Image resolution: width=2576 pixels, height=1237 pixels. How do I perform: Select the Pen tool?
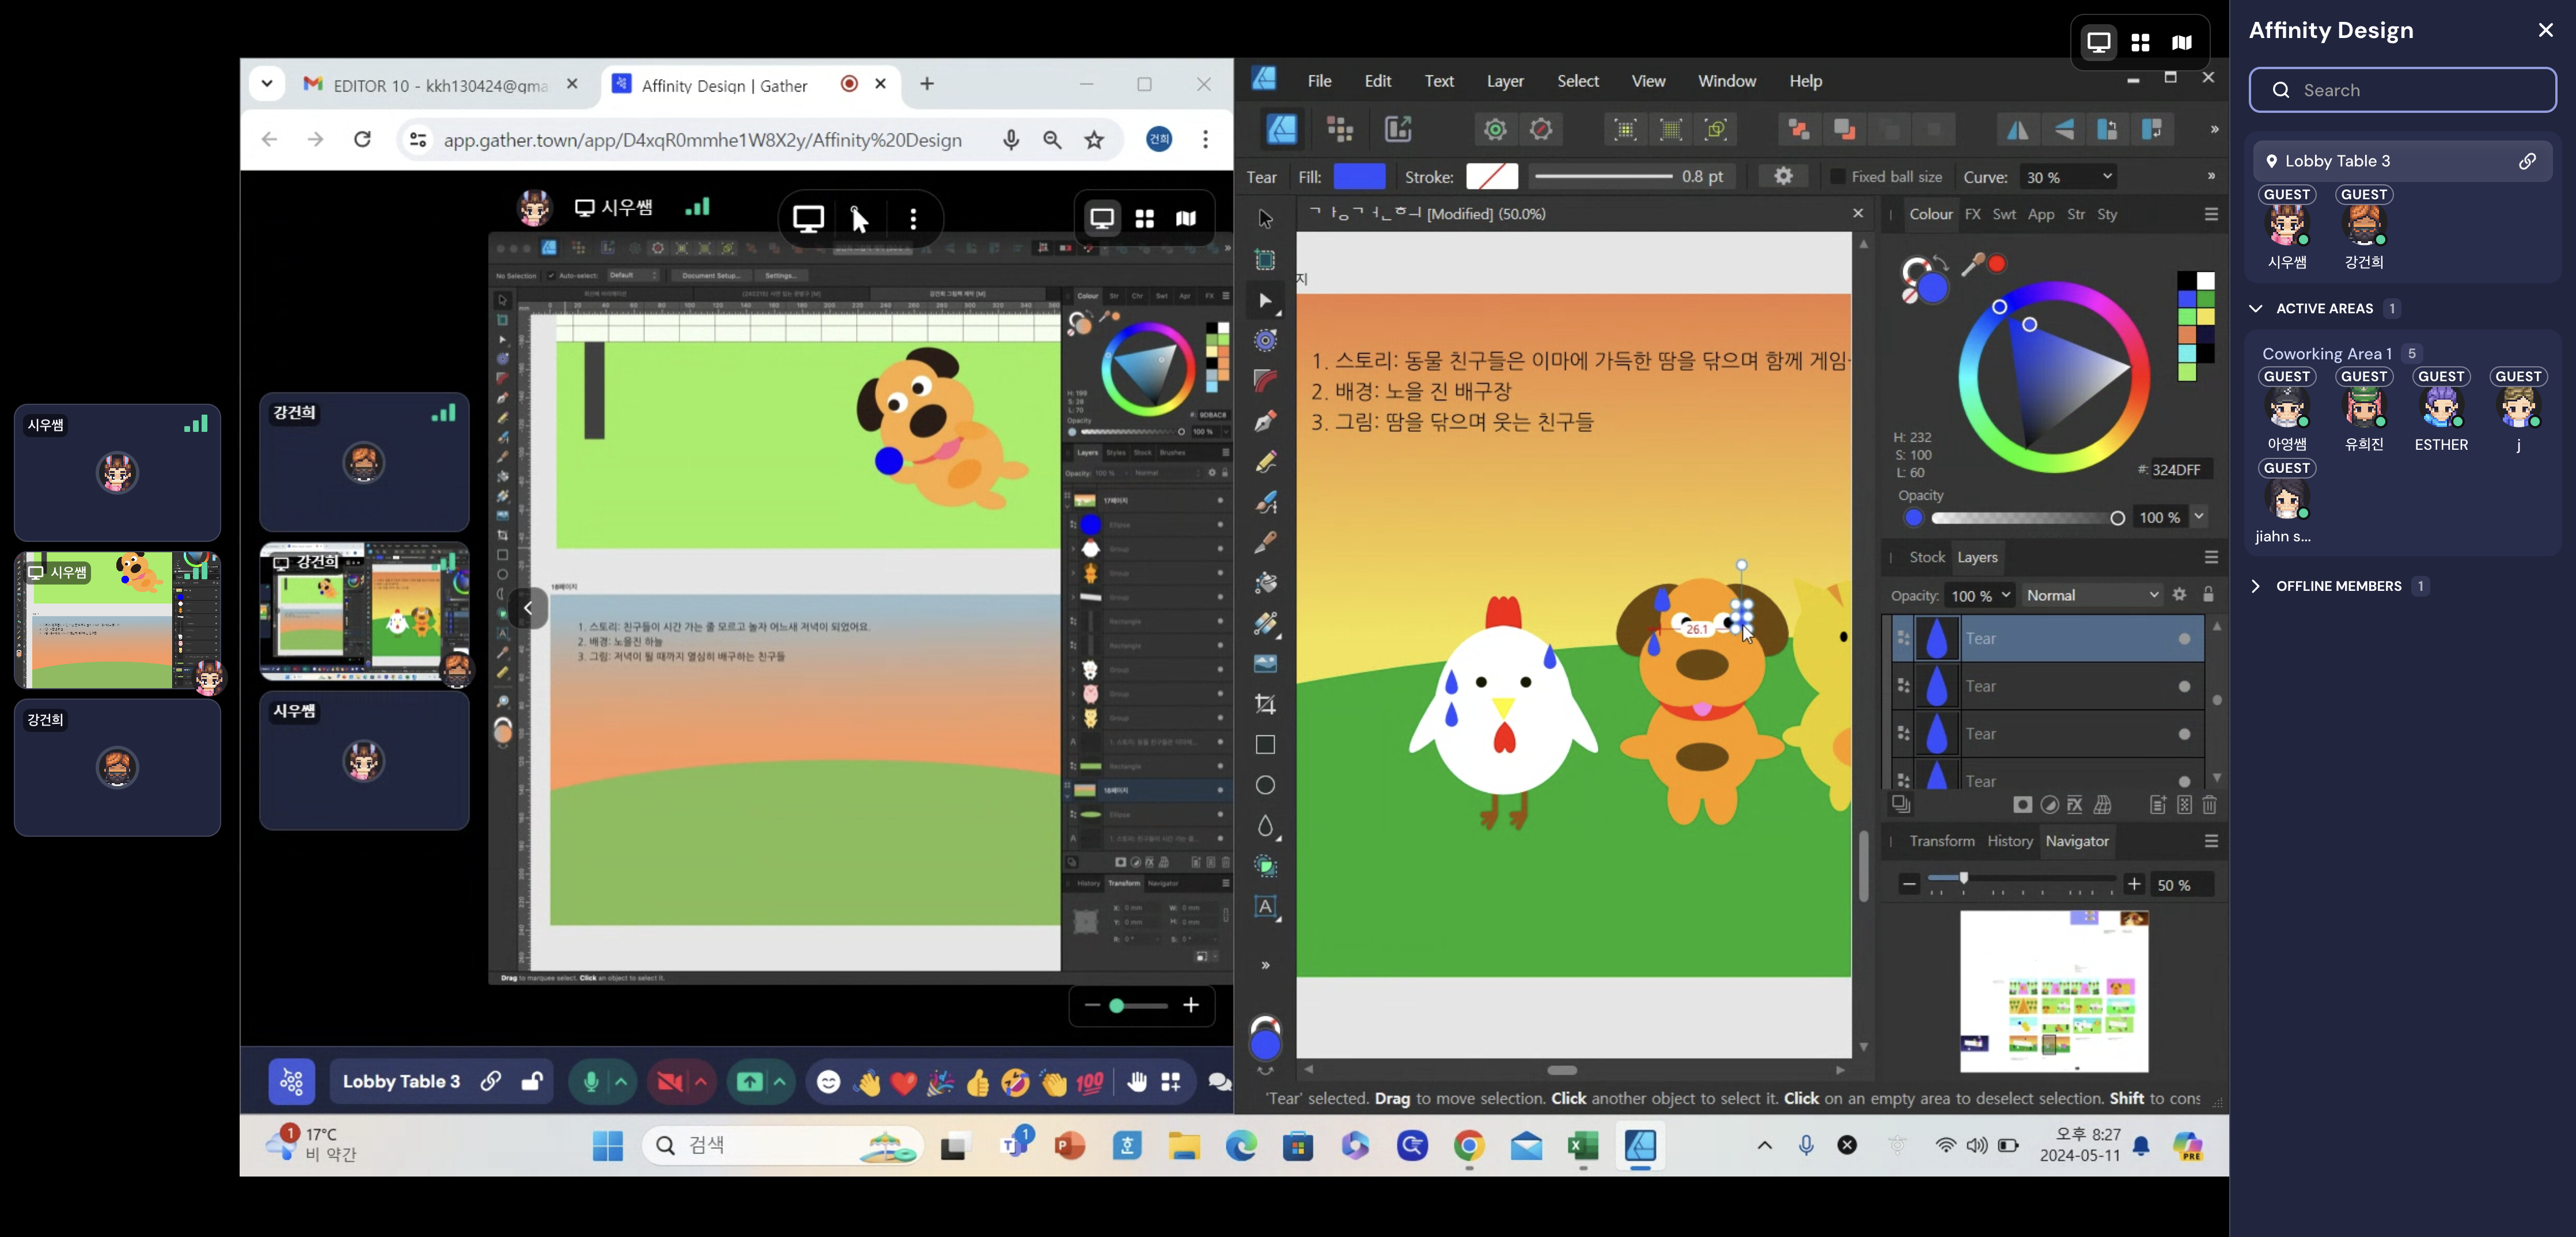point(1265,421)
